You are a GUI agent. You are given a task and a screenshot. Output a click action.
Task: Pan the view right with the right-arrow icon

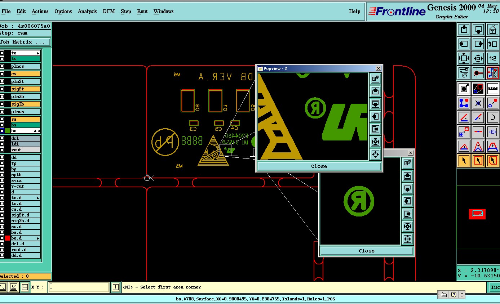pyautogui.click(x=478, y=44)
